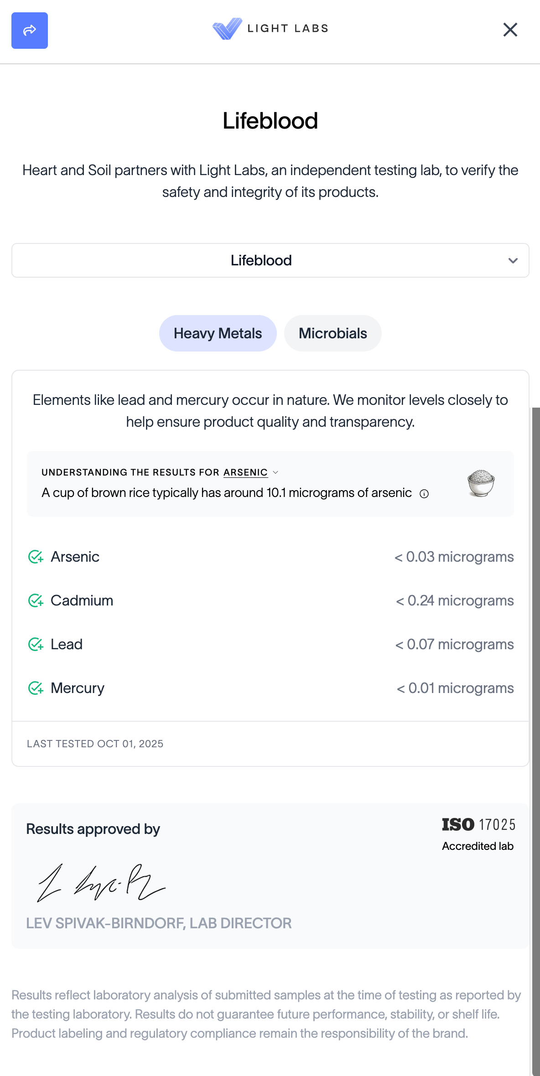Click the Cadmium verified check icon
The image size is (540, 1076).
coord(36,600)
